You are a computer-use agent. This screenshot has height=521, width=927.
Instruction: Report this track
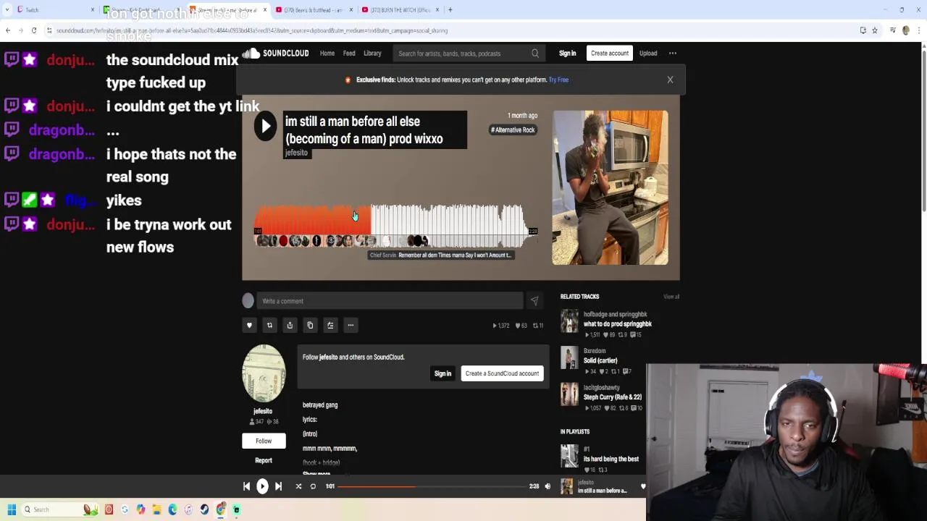[x=264, y=460]
